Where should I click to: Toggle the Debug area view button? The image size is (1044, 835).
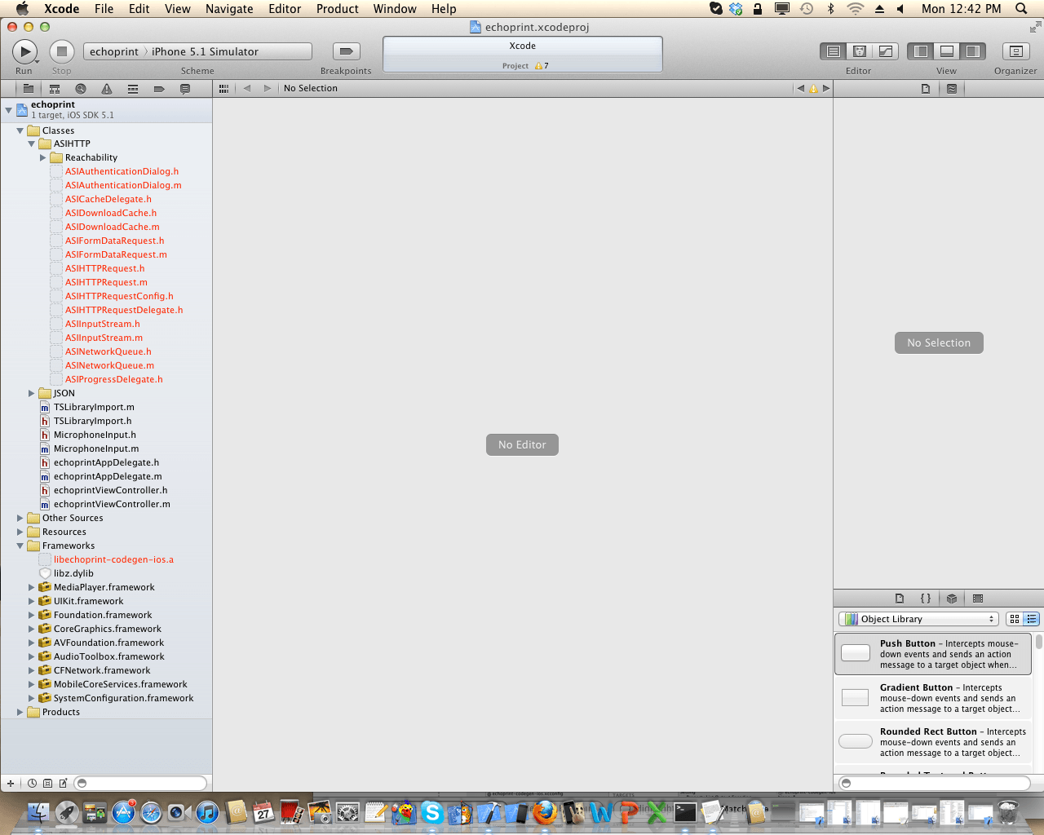(947, 51)
